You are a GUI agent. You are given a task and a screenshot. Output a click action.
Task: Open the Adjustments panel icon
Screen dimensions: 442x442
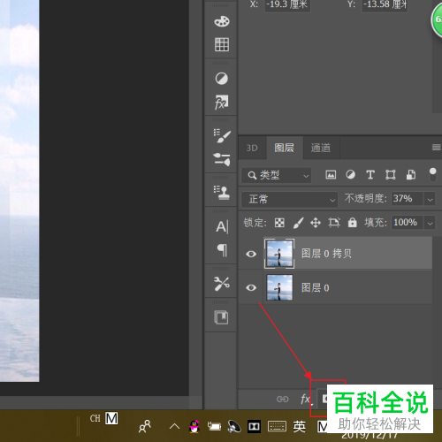click(x=222, y=79)
